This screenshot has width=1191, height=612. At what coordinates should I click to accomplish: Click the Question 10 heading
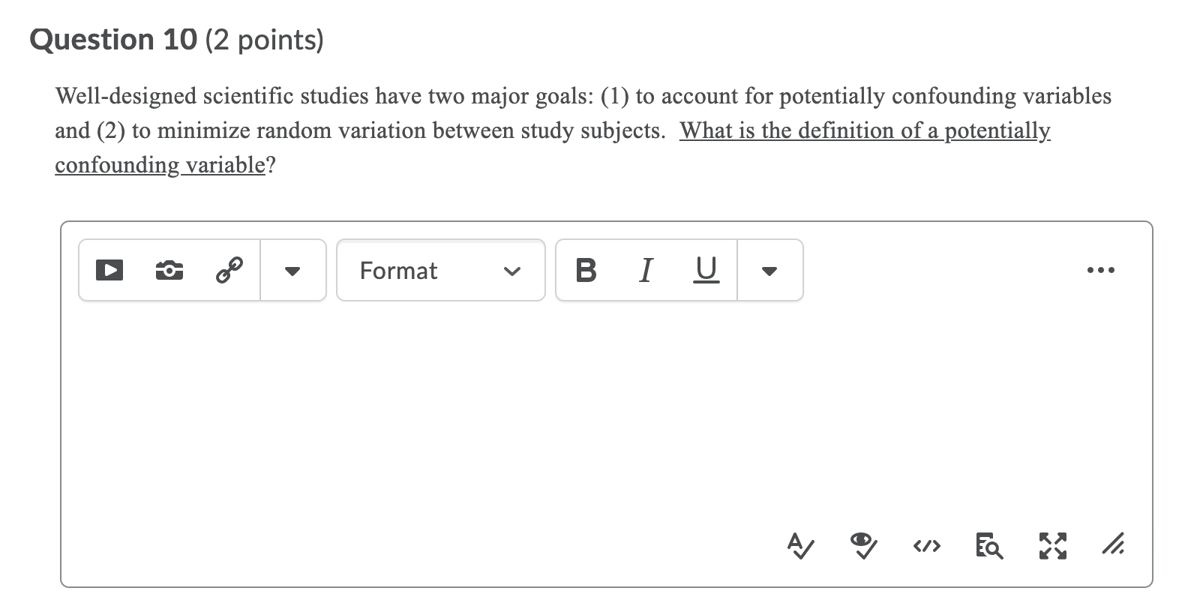coord(112,39)
